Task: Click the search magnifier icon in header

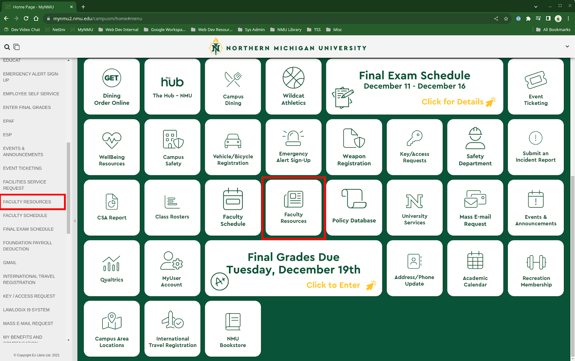Action: click(x=7, y=47)
